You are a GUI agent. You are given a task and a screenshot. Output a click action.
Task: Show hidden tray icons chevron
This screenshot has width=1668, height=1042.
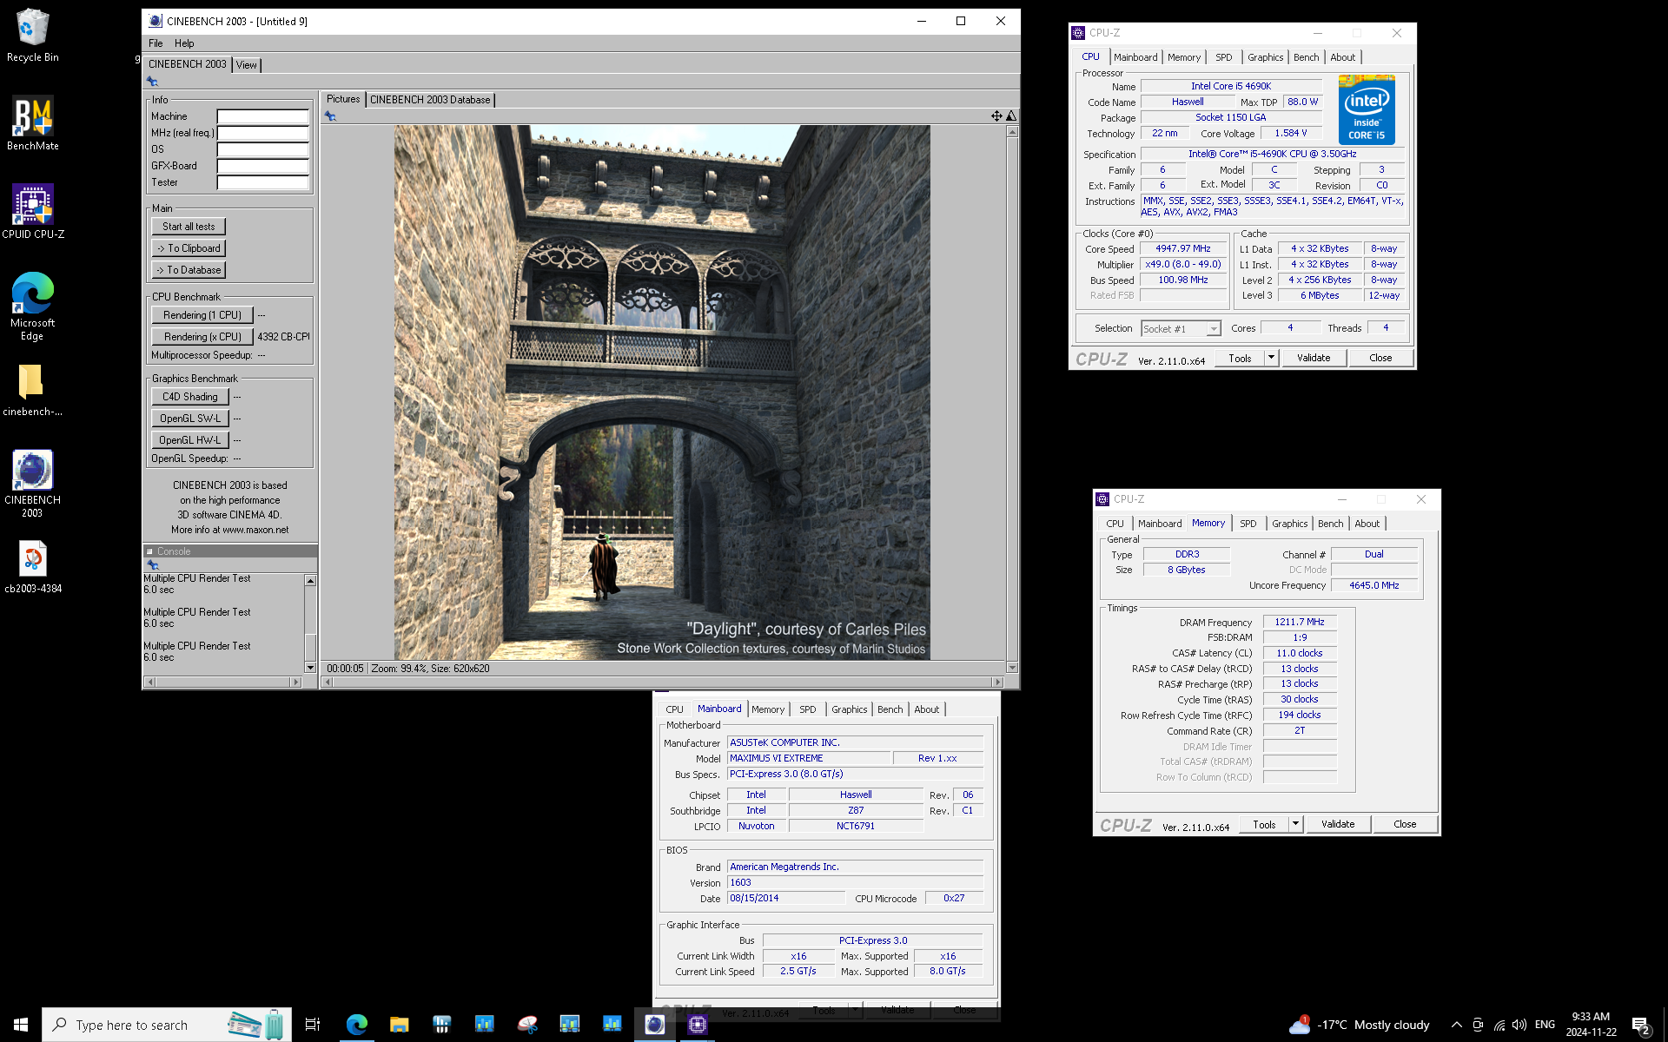pos(1456,1025)
